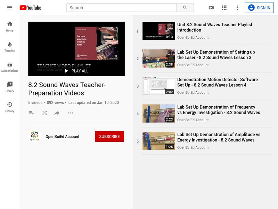Click 'Last updated on Jan 10, 2020'
Image resolution: width=278 pixels, height=209 pixels.
pos(93,102)
